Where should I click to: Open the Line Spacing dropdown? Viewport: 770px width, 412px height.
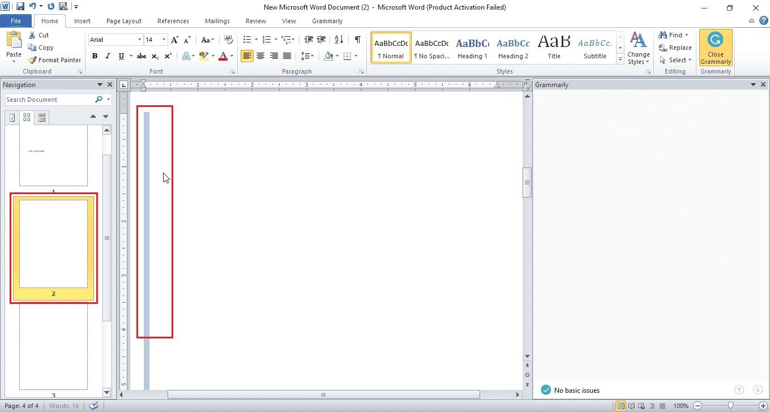(307, 56)
